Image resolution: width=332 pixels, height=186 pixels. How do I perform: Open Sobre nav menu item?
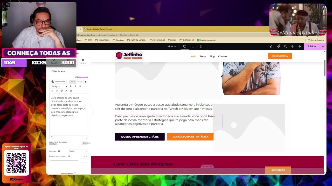(203, 56)
